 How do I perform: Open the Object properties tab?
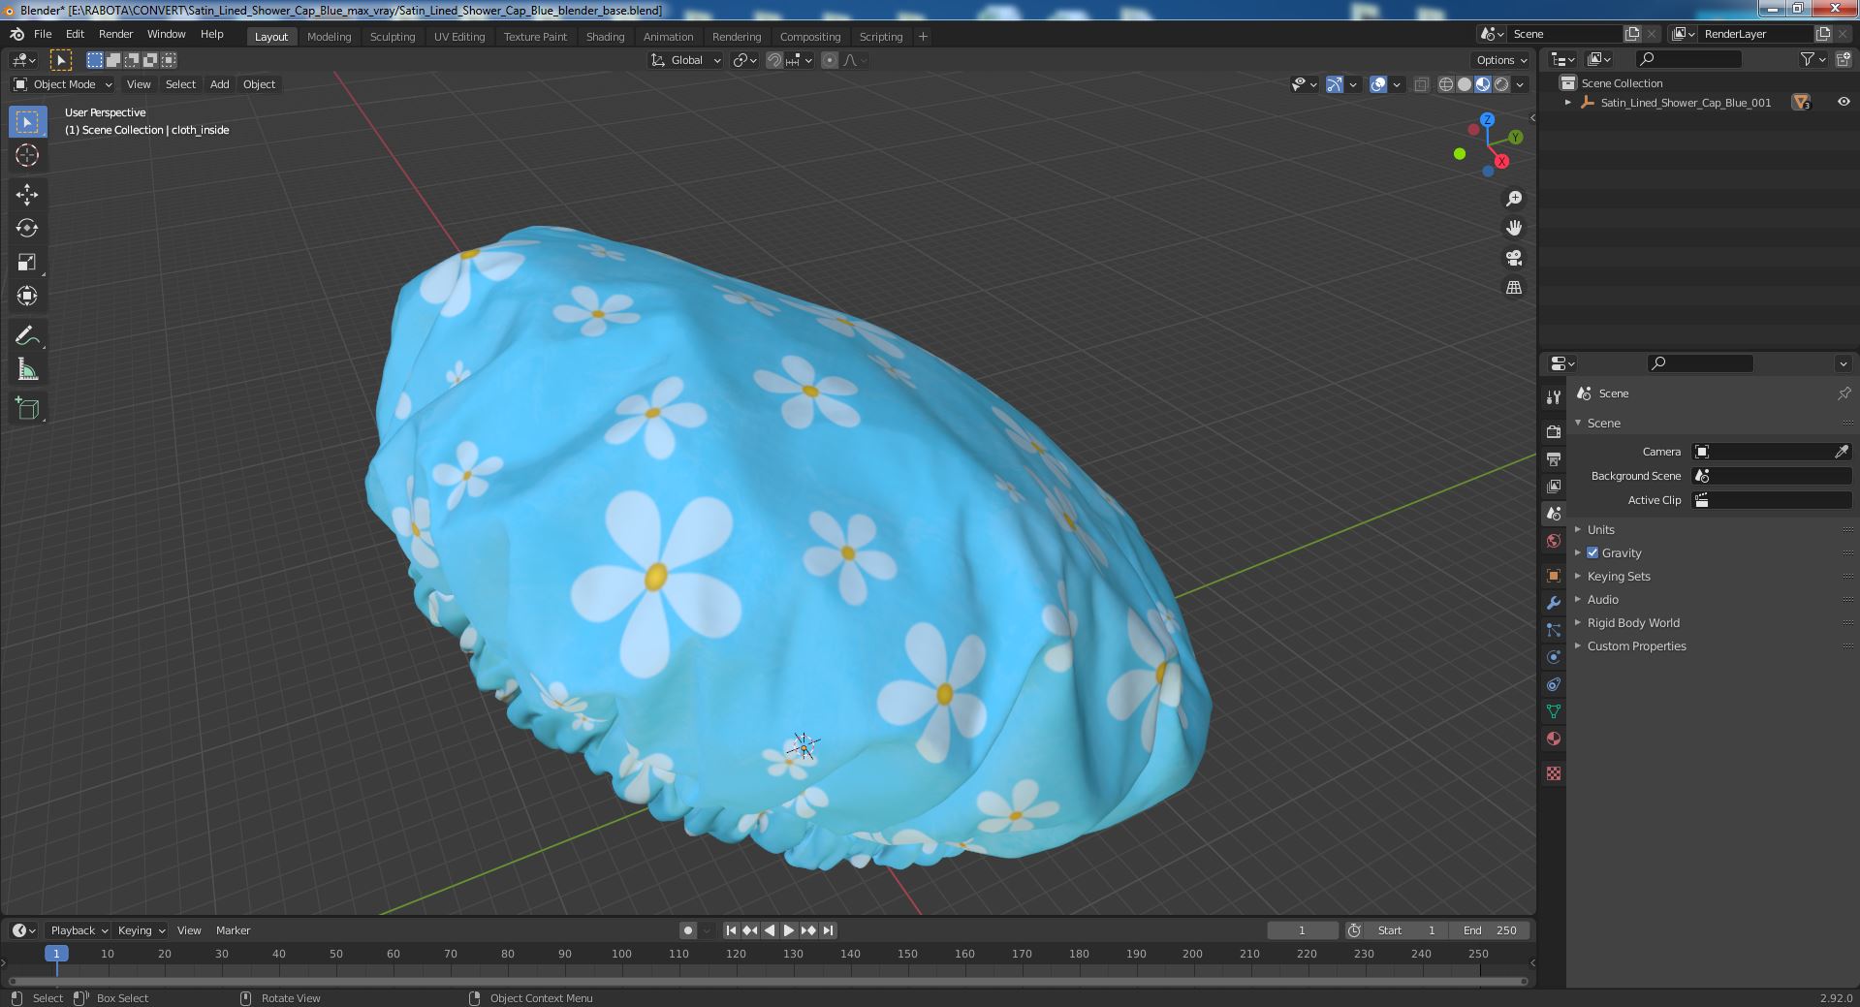click(1554, 576)
